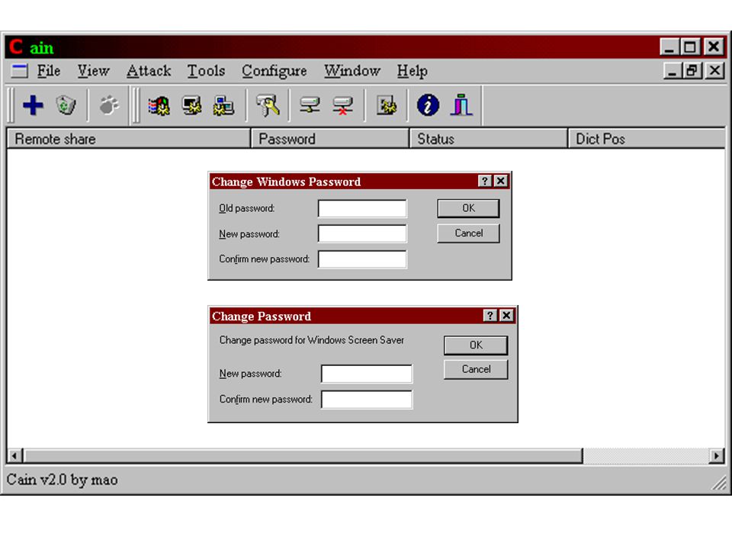Click the window resize grip in status bar

[719, 483]
